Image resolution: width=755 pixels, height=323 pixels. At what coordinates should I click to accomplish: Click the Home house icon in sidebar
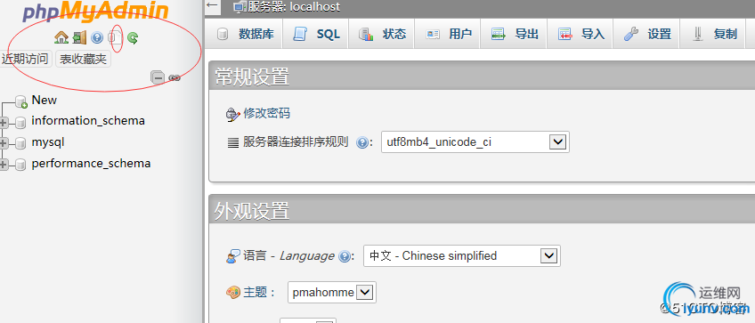(61, 37)
